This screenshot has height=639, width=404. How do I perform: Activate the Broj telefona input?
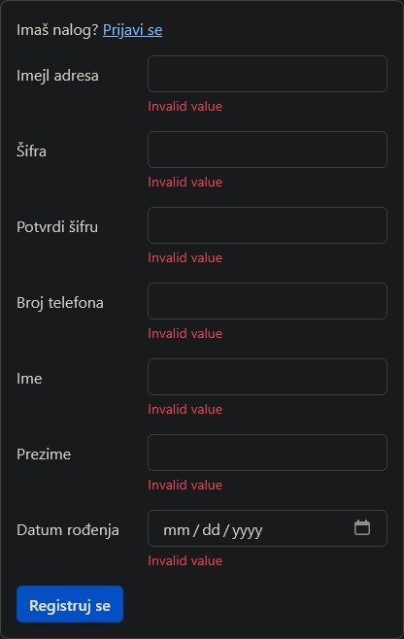click(267, 301)
